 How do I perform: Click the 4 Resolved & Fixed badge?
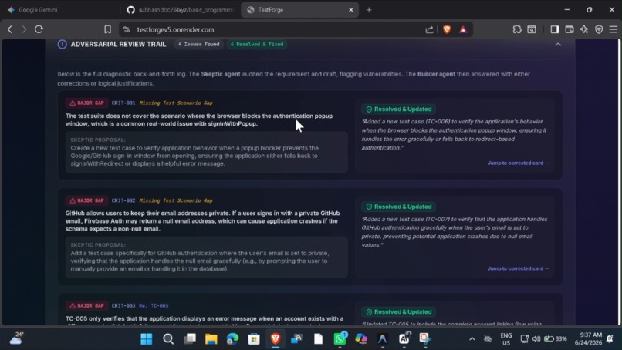click(257, 45)
